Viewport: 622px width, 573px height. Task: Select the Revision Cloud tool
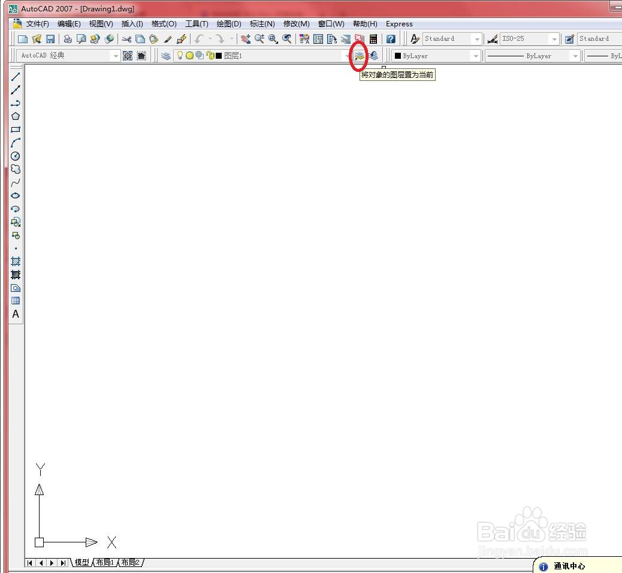[x=16, y=169]
